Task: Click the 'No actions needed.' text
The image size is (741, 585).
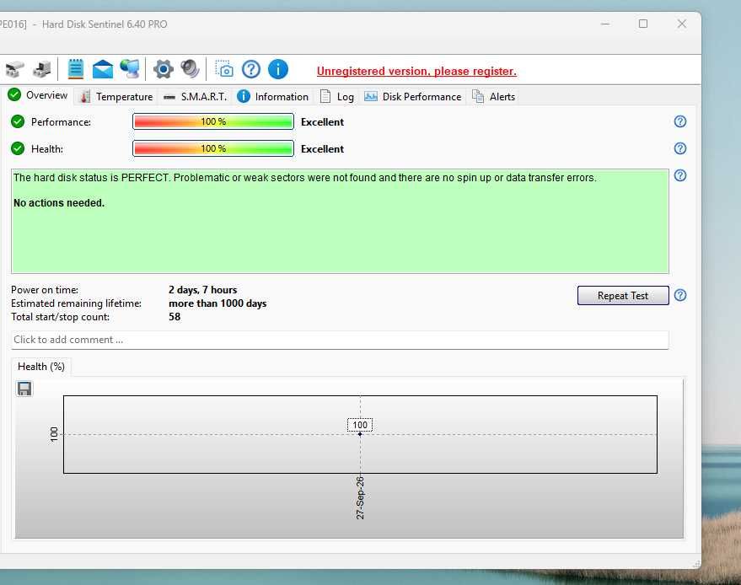Action: pos(59,203)
